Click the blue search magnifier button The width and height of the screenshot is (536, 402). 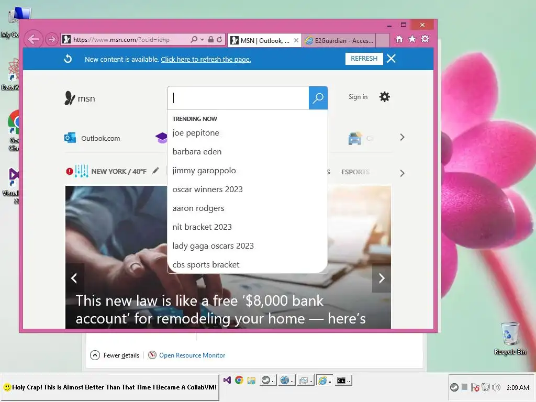point(318,98)
